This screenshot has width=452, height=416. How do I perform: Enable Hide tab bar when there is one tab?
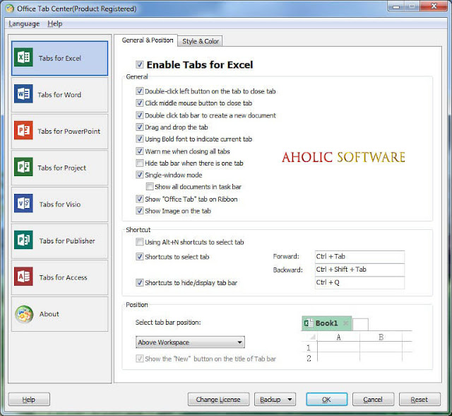140,163
